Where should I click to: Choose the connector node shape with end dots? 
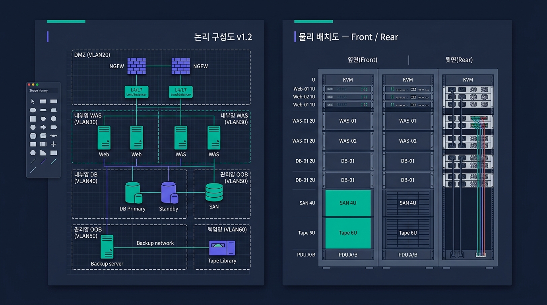54,135
